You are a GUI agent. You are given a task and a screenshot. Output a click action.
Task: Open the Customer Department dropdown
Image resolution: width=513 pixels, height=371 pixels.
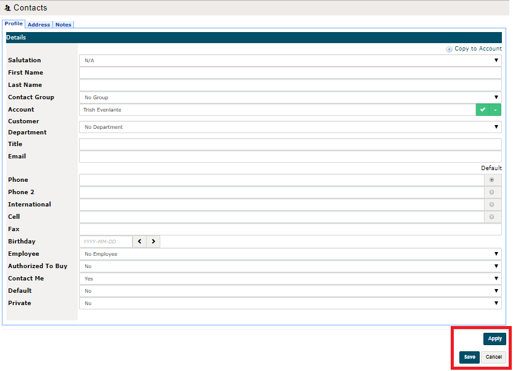[496, 126]
